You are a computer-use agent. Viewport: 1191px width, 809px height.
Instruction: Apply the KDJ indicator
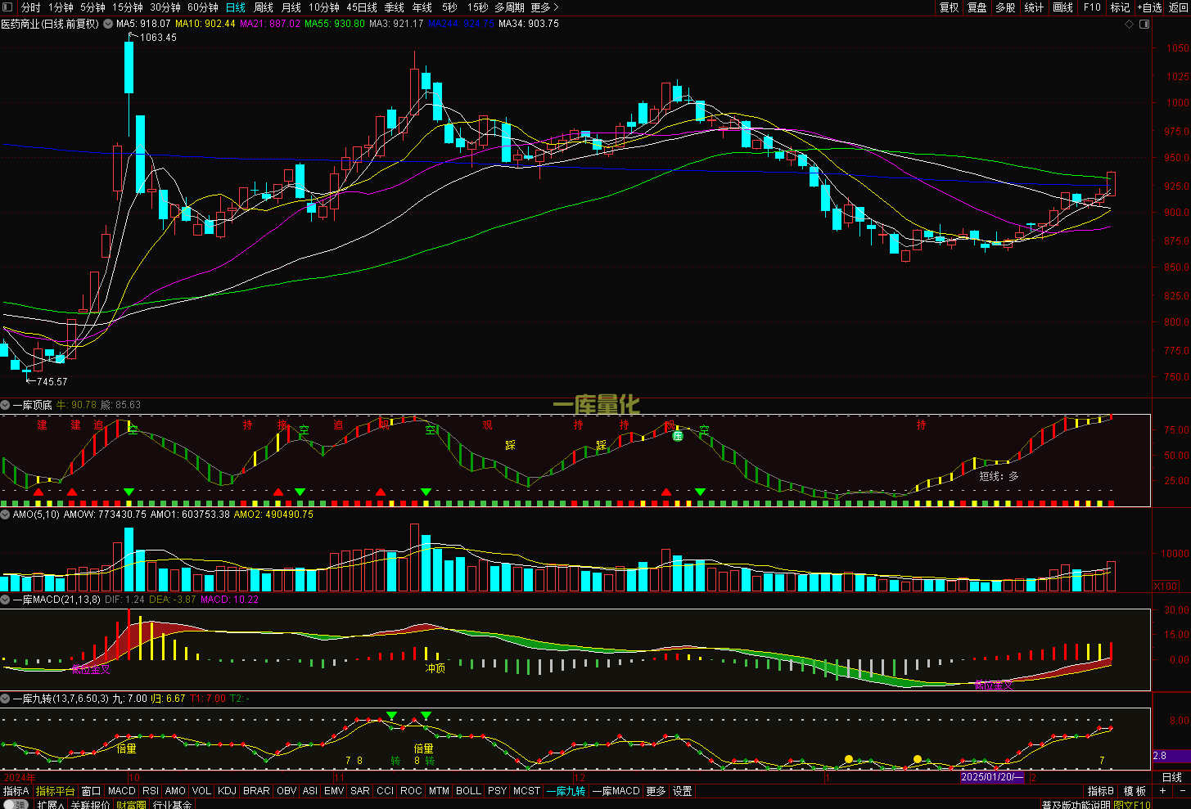pos(227,791)
